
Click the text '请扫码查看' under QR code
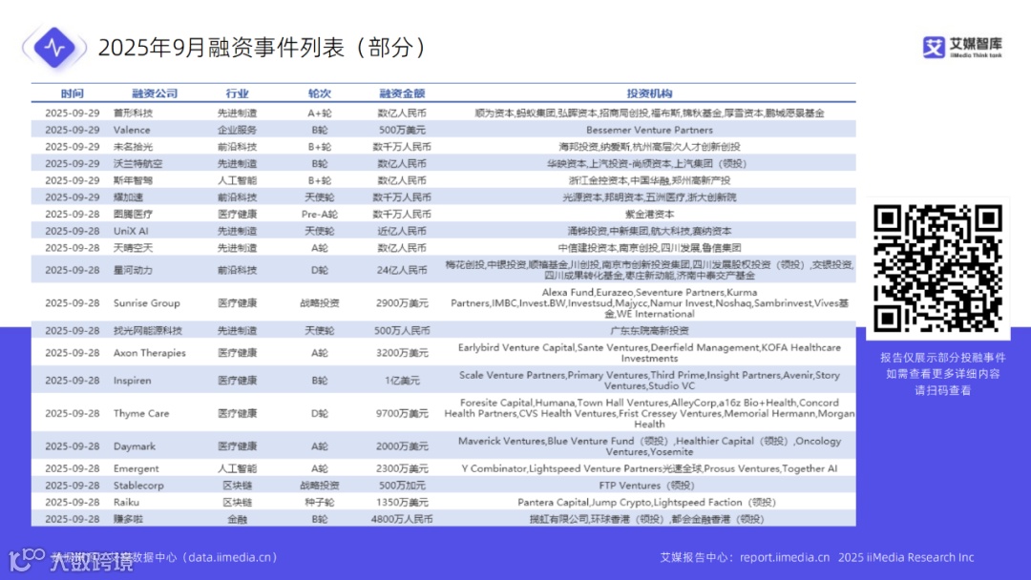pos(943,390)
